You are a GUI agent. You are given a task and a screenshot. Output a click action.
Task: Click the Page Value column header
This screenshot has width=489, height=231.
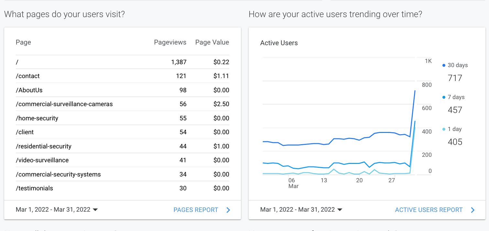pos(212,42)
